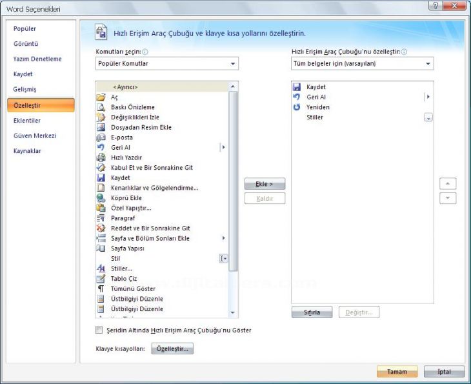Screen dimensions: 471x384
Task: Click the Hızlı Yazdır printer icon
Action: pos(101,157)
